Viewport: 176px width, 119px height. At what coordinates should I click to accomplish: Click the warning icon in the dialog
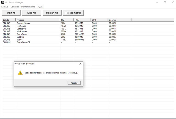(20, 73)
